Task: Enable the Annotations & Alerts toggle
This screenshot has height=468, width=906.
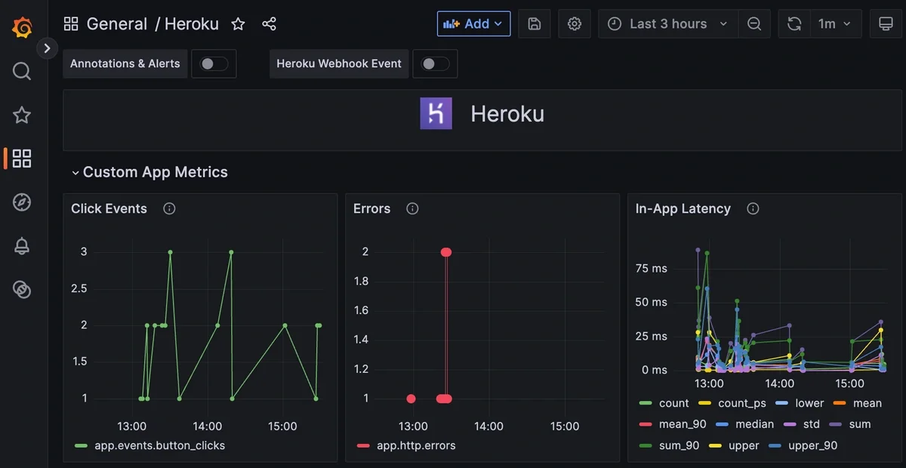Action: tap(214, 64)
